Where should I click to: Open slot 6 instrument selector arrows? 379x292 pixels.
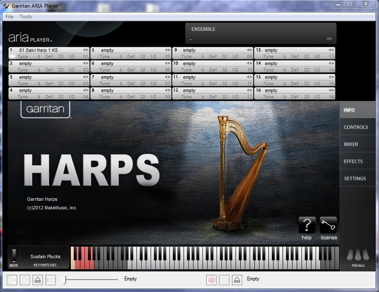click(x=168, y=63)
